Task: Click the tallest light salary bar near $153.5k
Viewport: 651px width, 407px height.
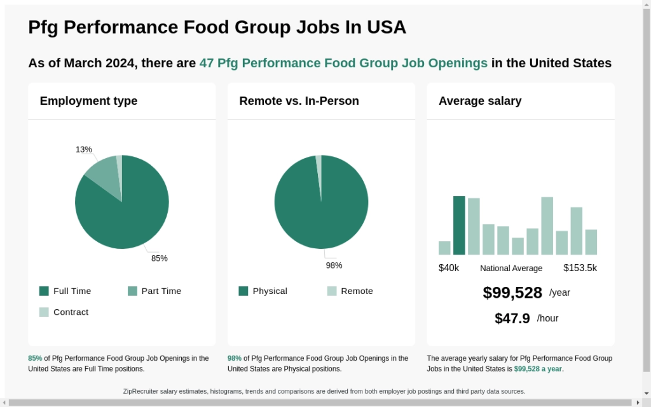Action: pyautogui.click(x=547, y=226)
